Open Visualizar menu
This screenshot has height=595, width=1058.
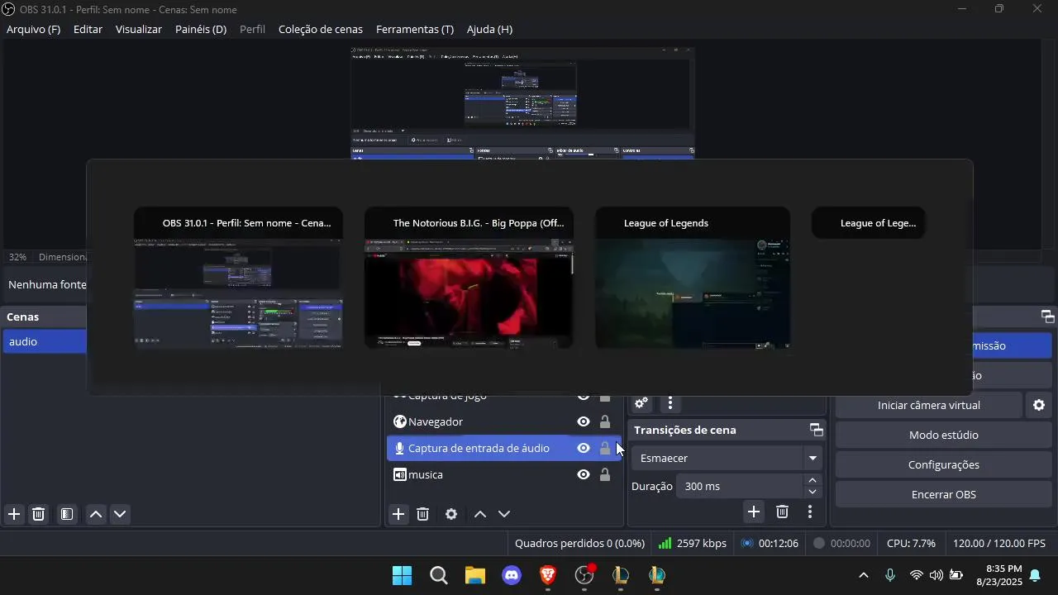click(139, 29)
